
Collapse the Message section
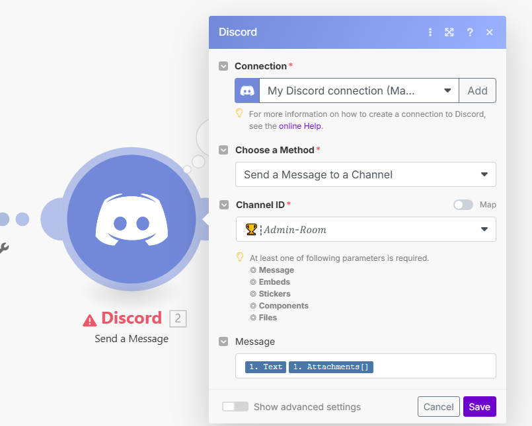(x=223, y=341)
